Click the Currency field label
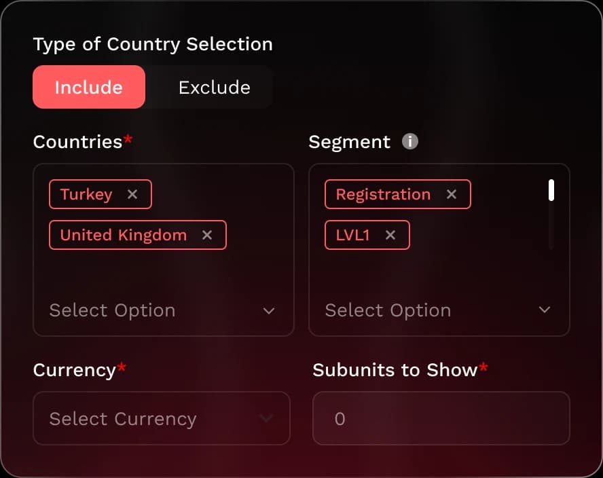603x478 pixels. pyautogui.click(x=75, y=370)
